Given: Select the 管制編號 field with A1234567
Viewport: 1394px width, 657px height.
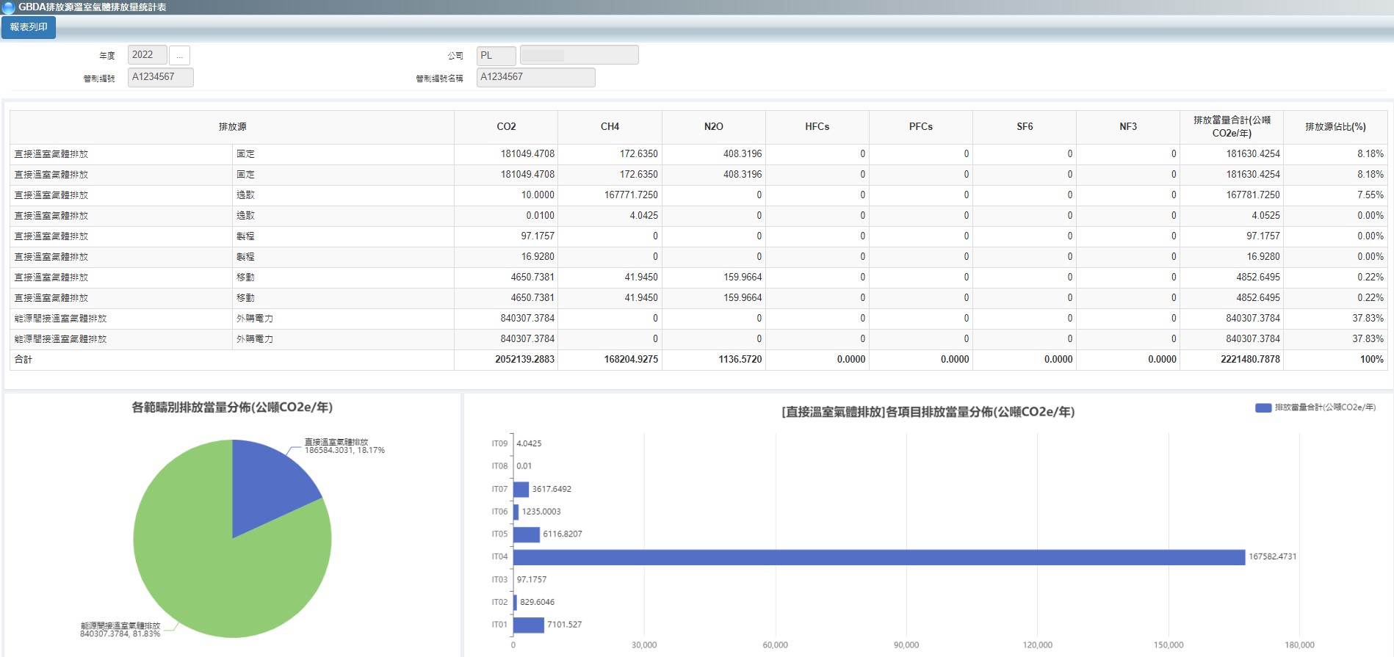Looking at the screenshot, I should pos(160,77).
